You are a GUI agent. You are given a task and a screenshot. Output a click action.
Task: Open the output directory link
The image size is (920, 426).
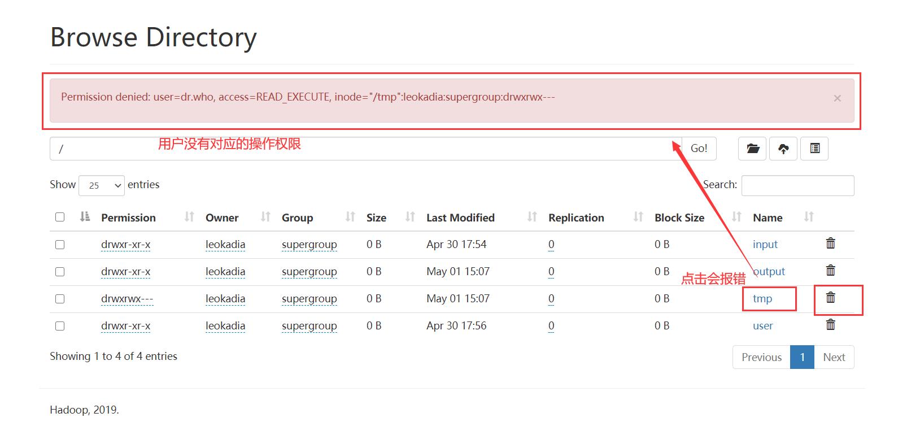769,271
